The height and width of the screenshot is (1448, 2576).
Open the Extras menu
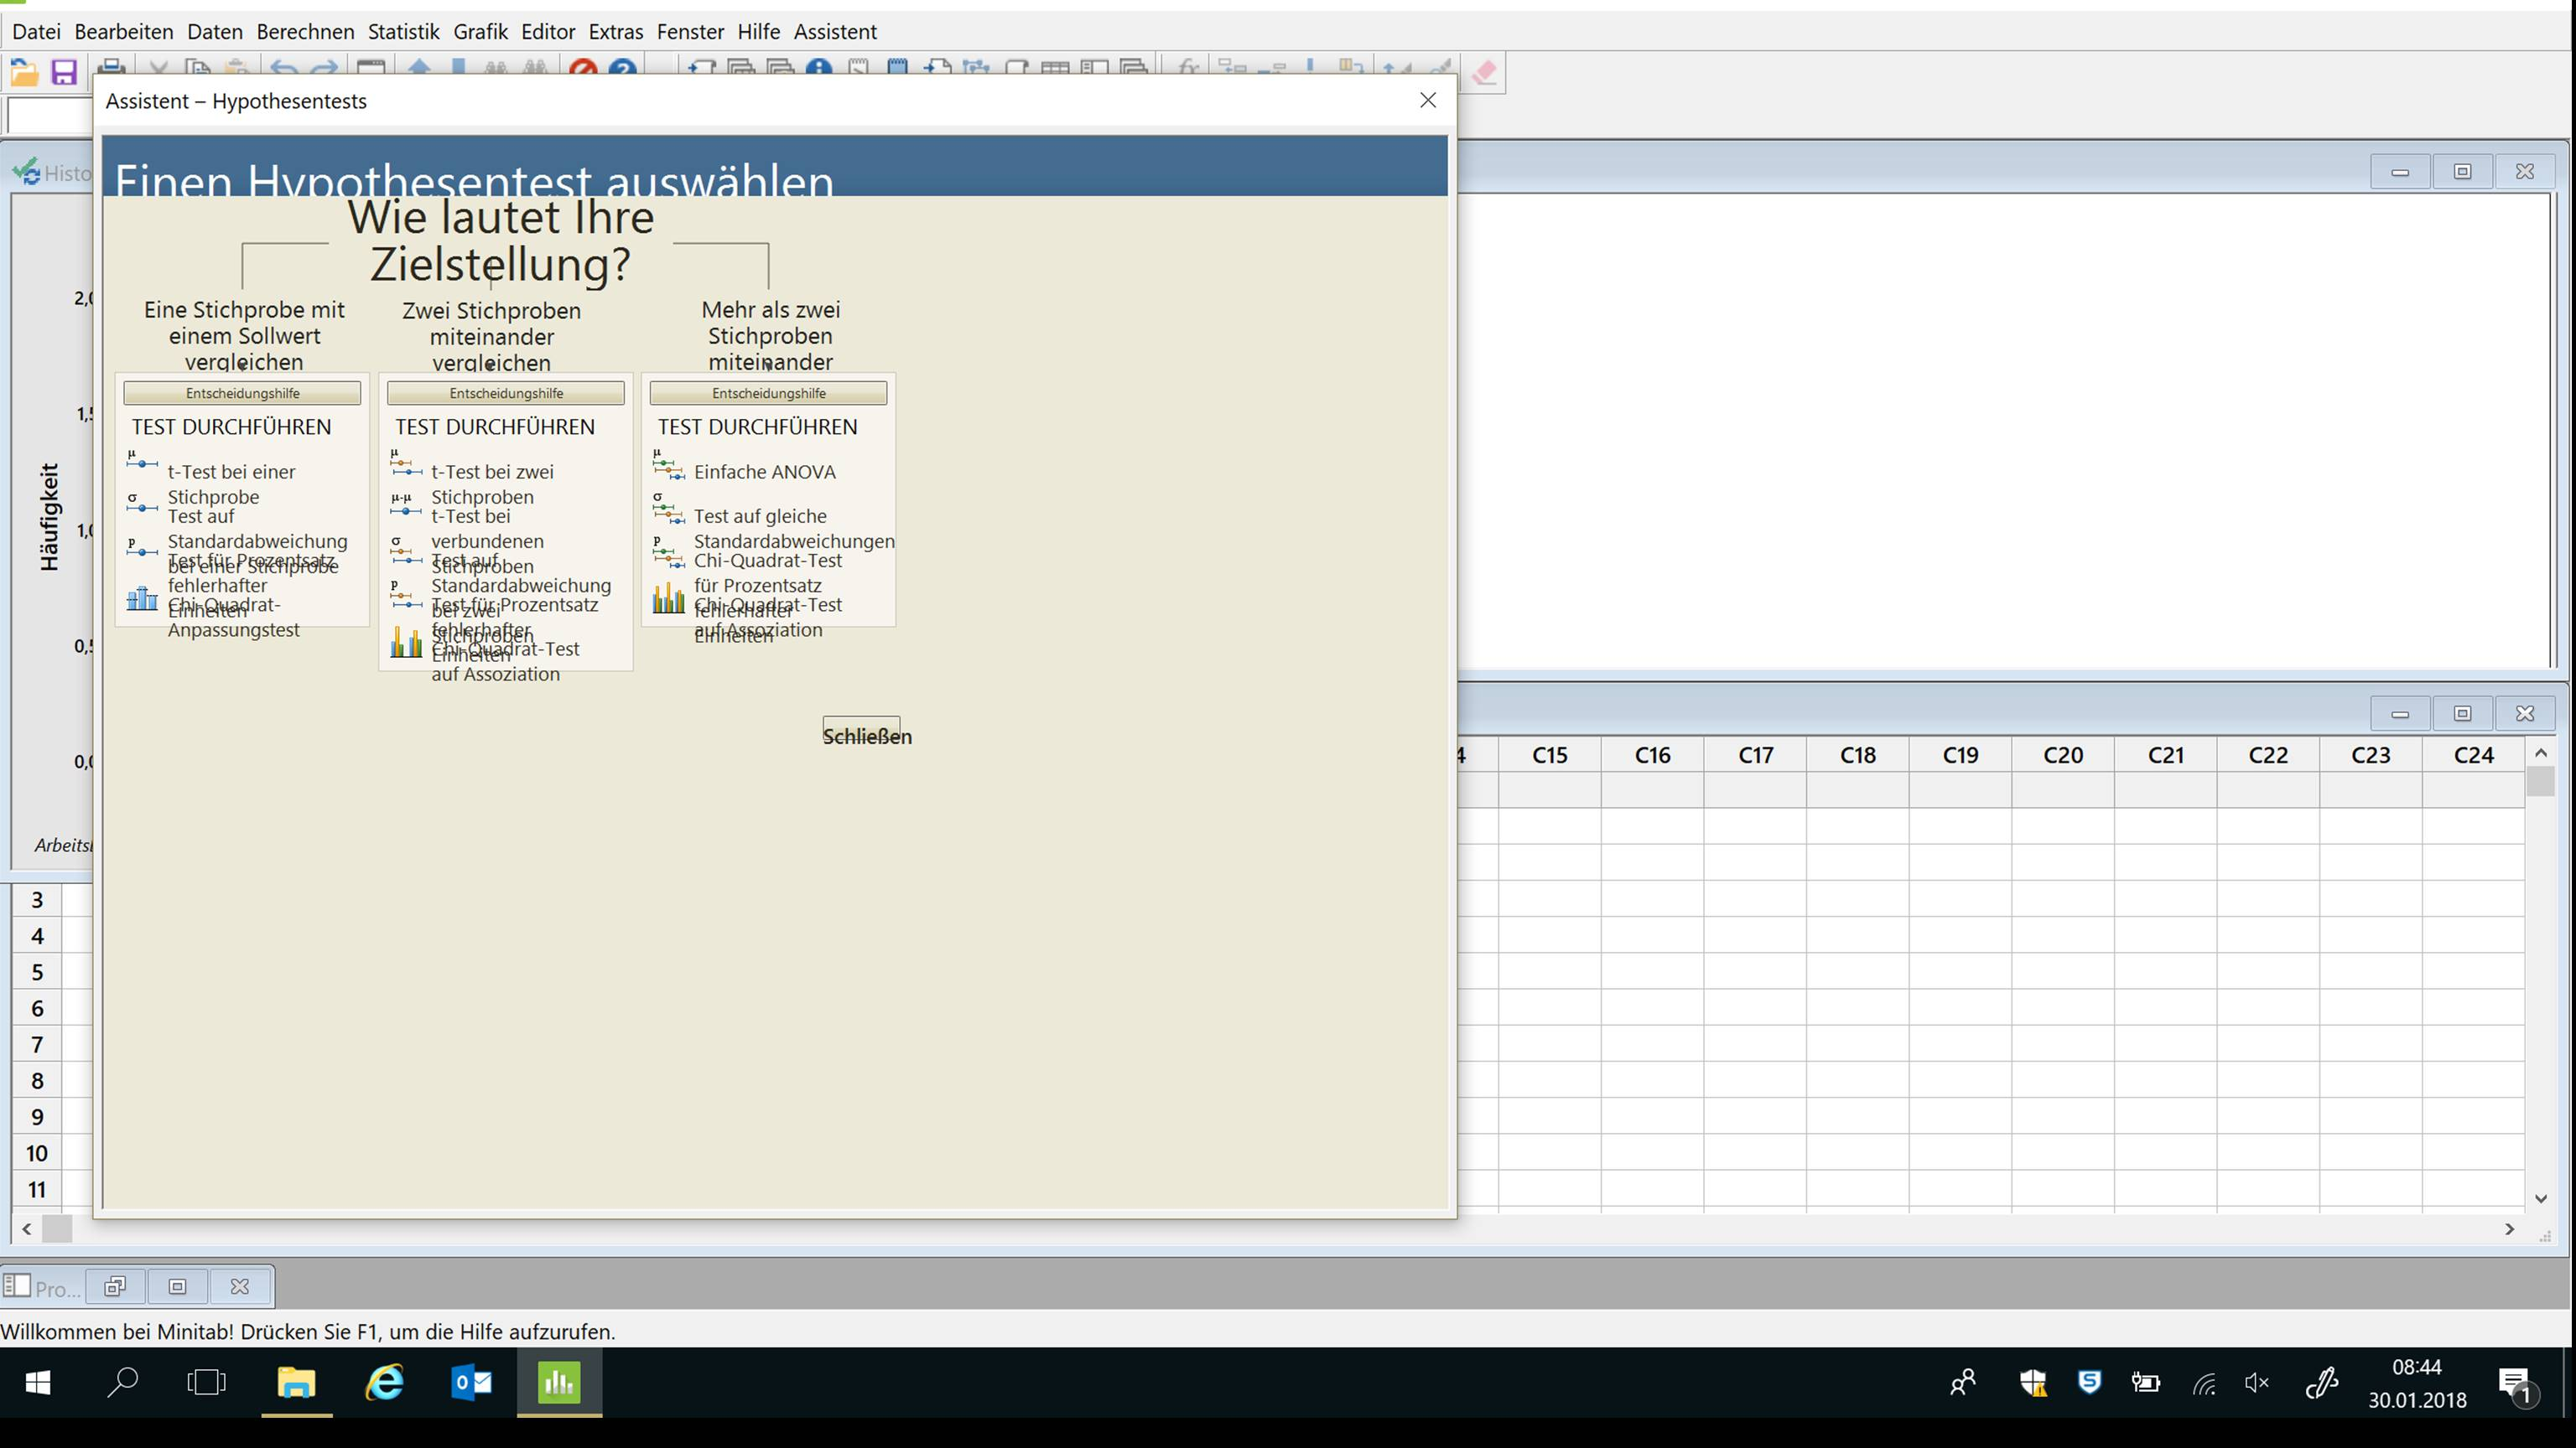point(616,31)
